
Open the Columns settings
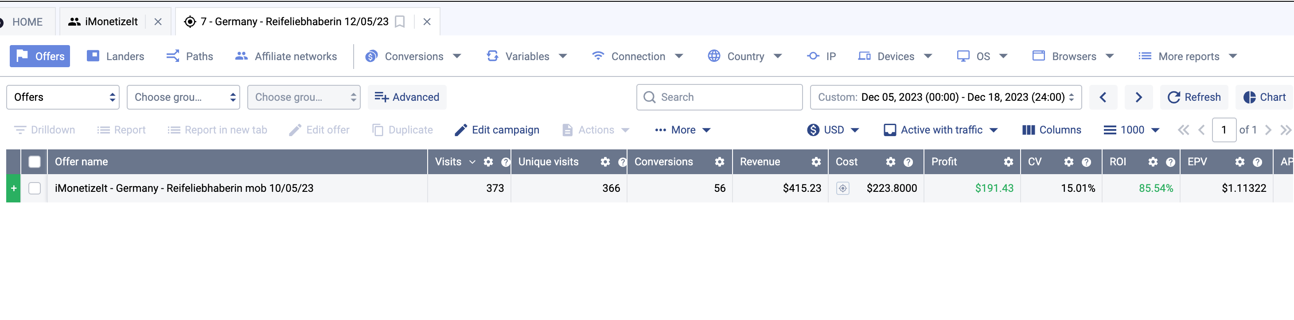pos(1052,130)
